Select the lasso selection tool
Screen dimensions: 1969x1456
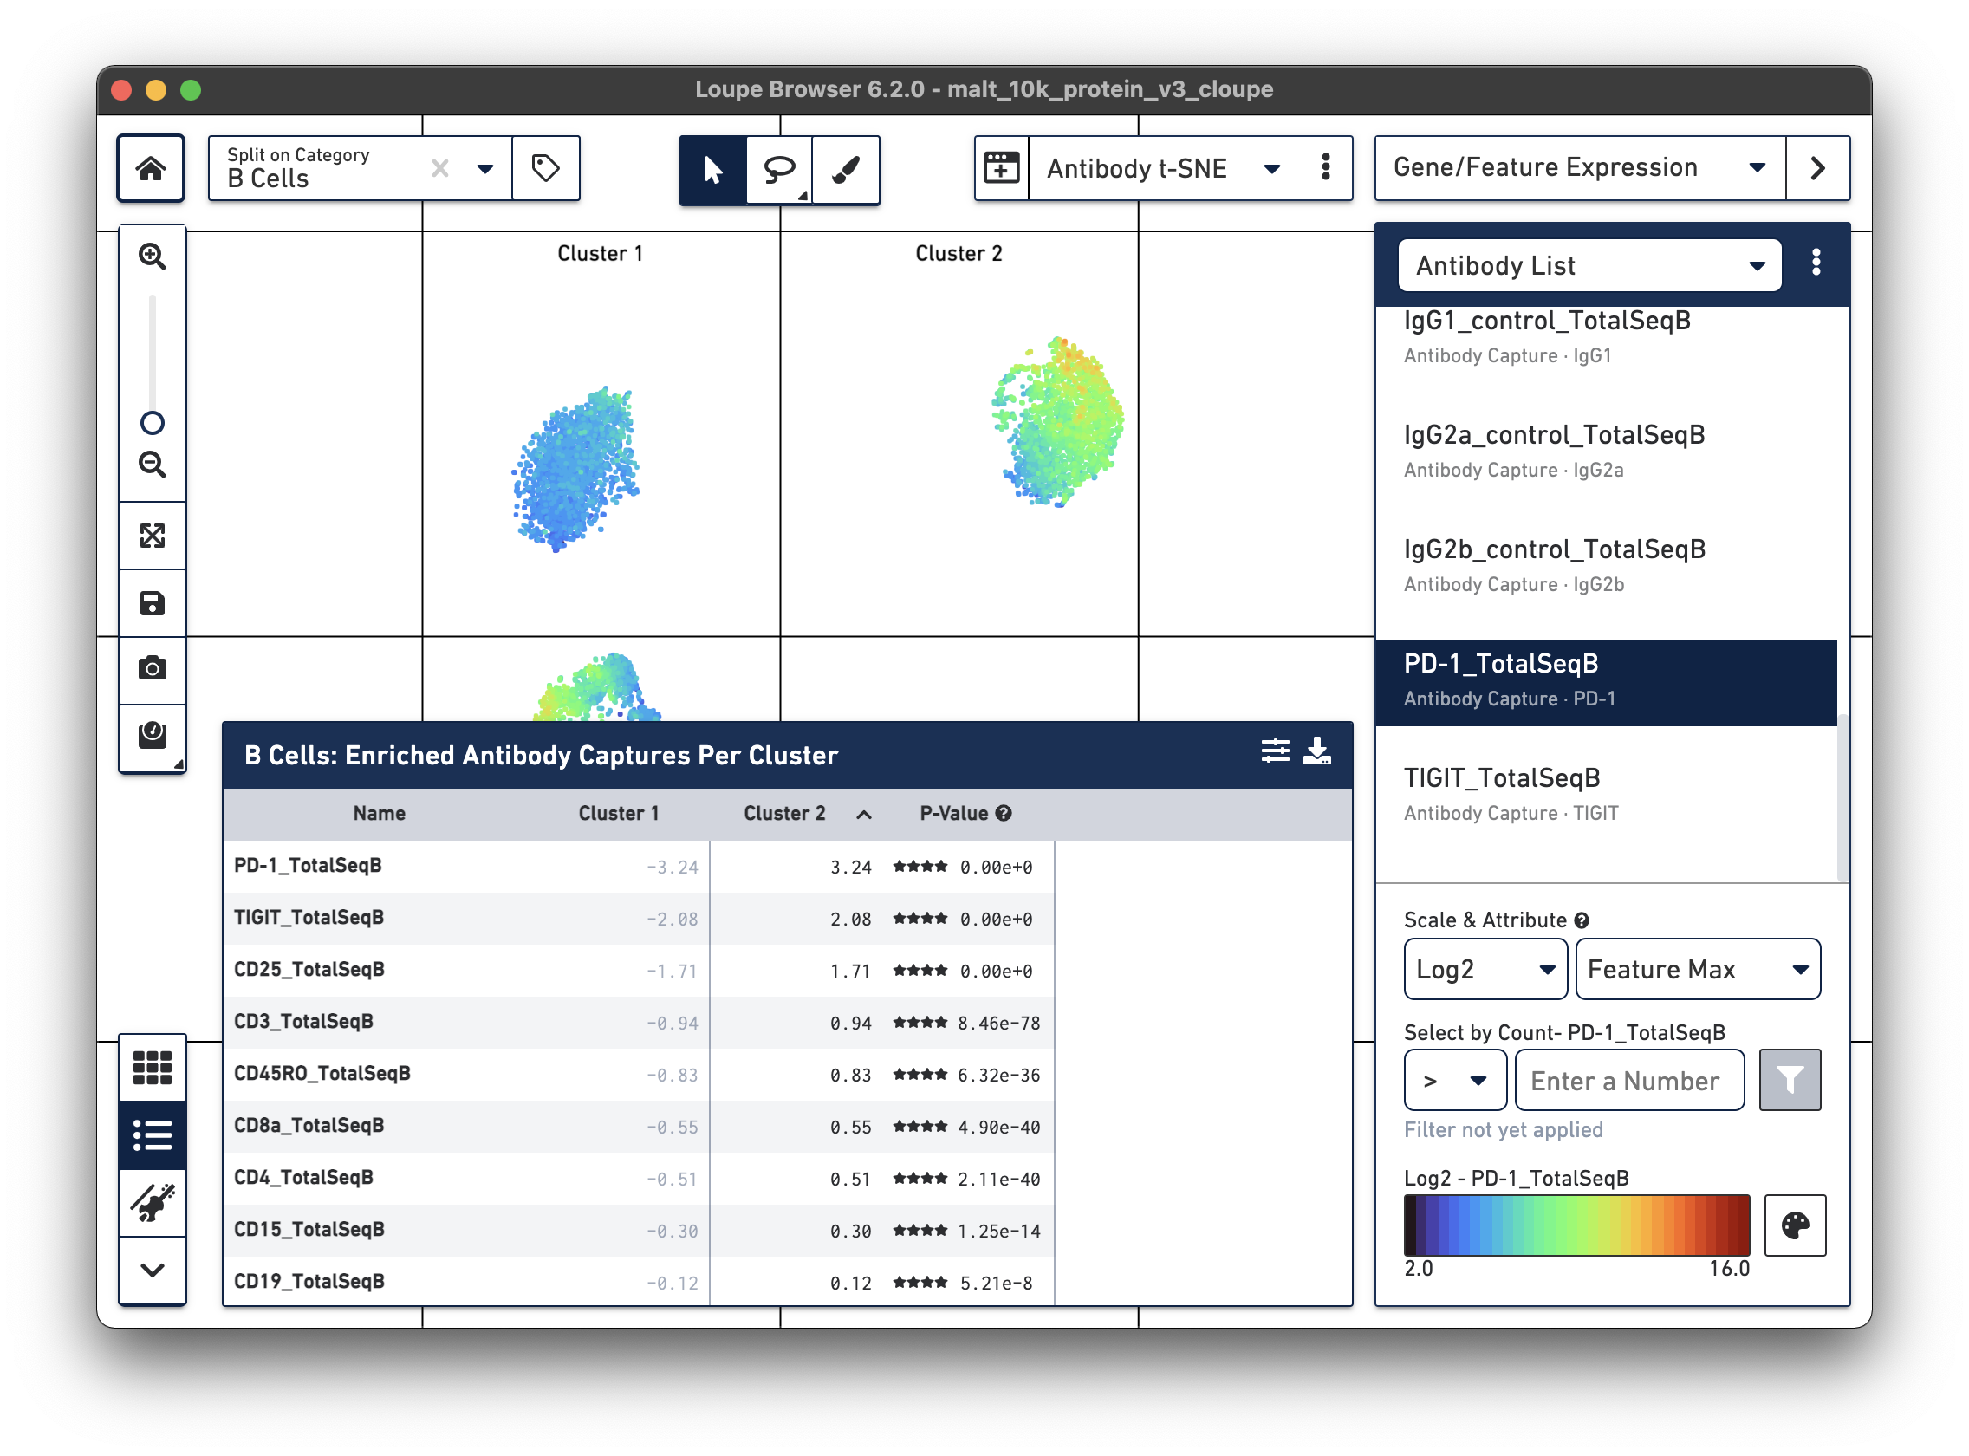(x=778, y=168)
